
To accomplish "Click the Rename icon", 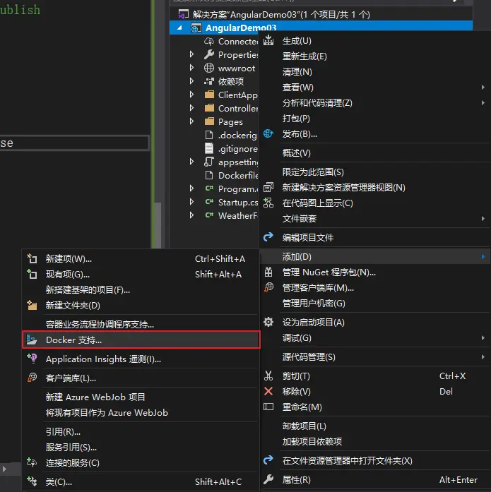I will tap(268, 407).
